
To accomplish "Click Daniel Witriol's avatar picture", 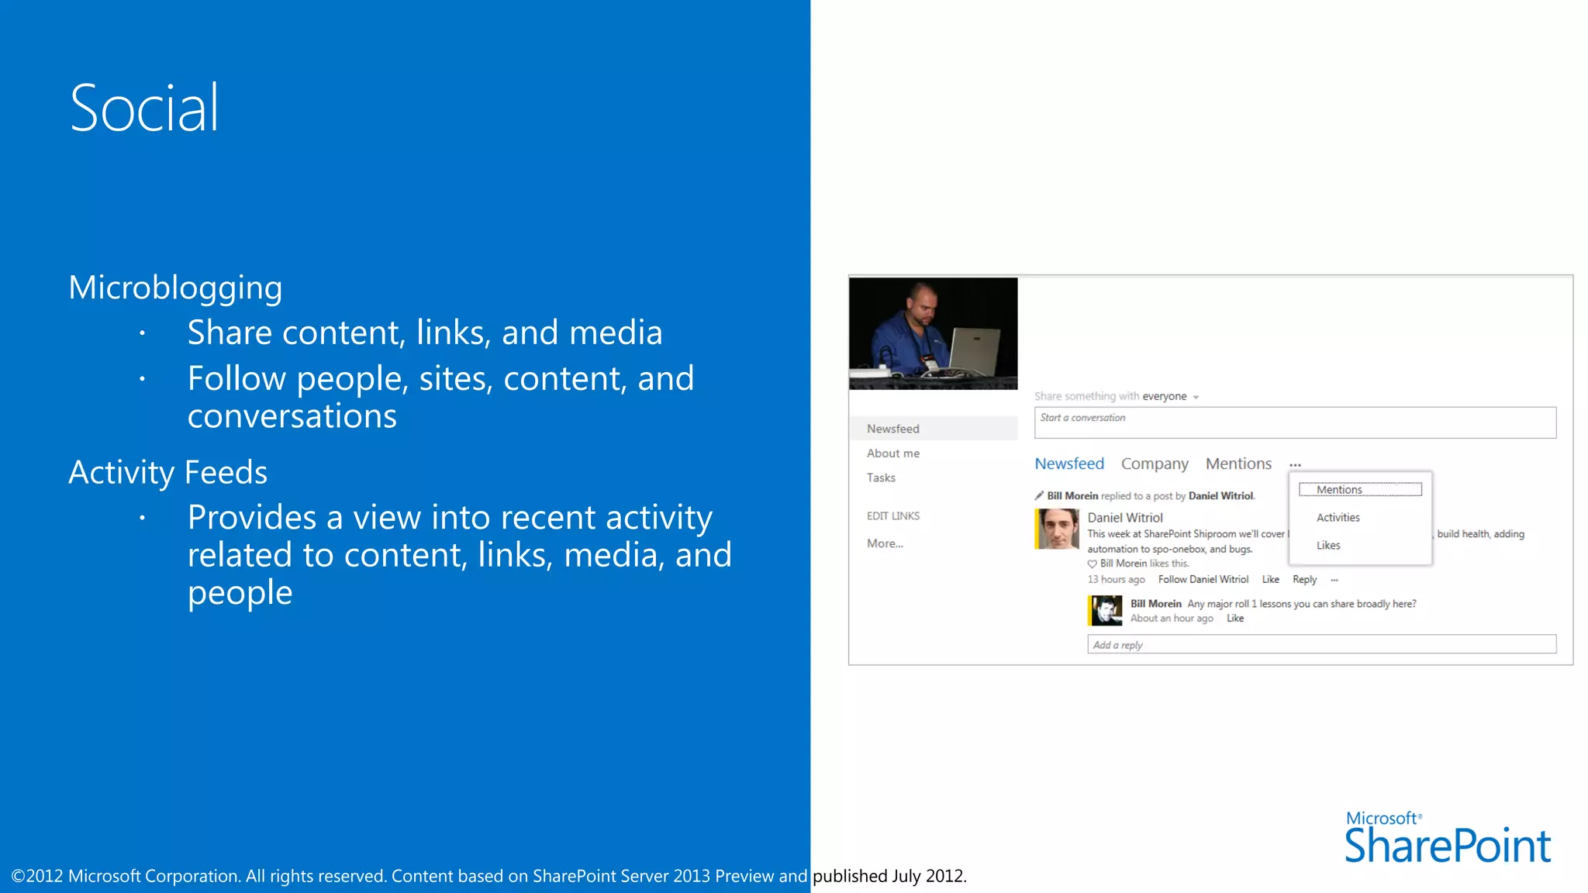I will pyautogui.click(x=1056, y=529).
